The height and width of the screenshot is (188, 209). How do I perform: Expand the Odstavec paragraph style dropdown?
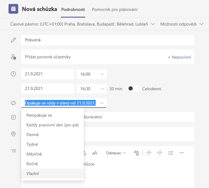pos(116,153)
